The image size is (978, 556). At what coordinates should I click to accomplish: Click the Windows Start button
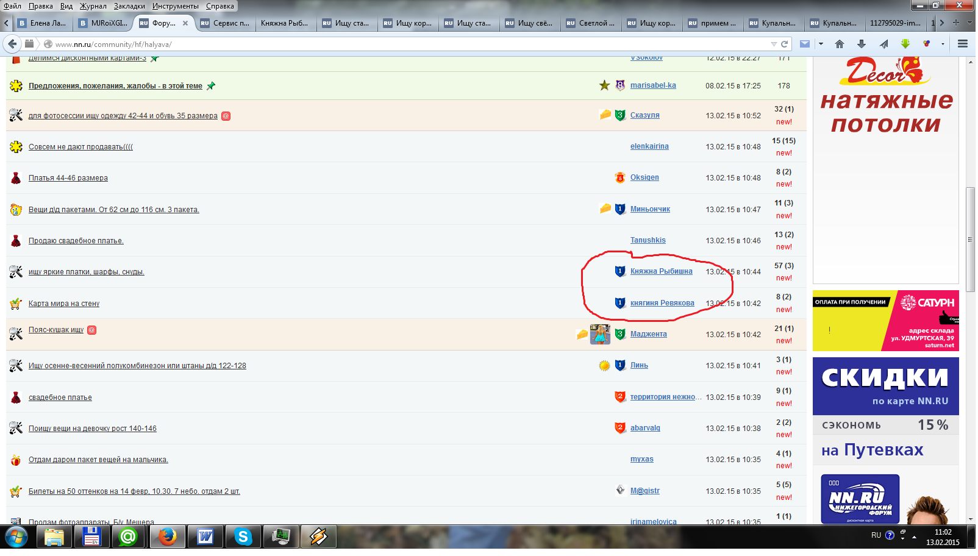(x=16, y=536)
